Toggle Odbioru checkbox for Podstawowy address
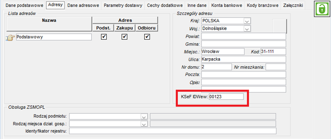 (147, 37)
